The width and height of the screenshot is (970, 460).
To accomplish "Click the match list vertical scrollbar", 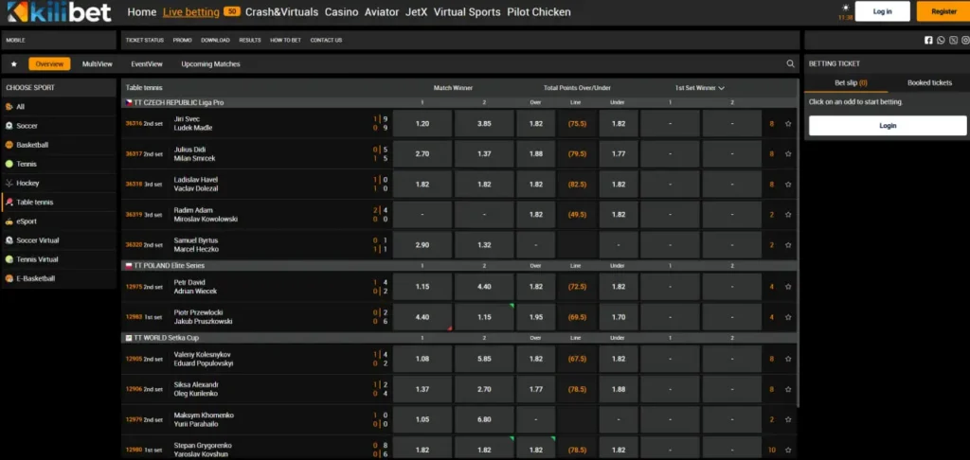I will coord(799,244).
